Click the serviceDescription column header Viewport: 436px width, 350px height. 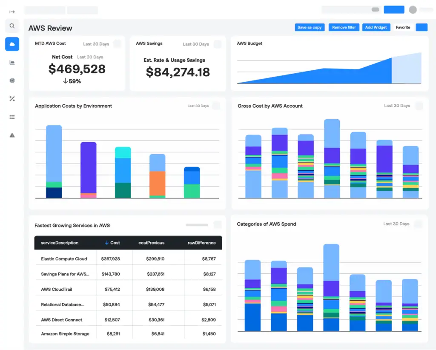[x=60, y=243]
